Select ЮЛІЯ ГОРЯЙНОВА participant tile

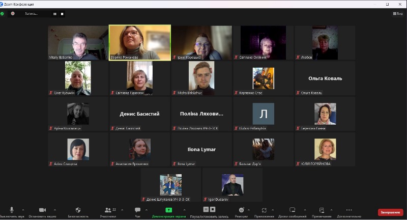325,149
